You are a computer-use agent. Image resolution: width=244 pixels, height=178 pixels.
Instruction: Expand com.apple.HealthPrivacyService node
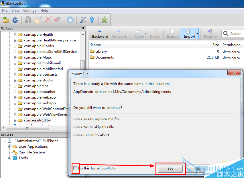point(15,40)
